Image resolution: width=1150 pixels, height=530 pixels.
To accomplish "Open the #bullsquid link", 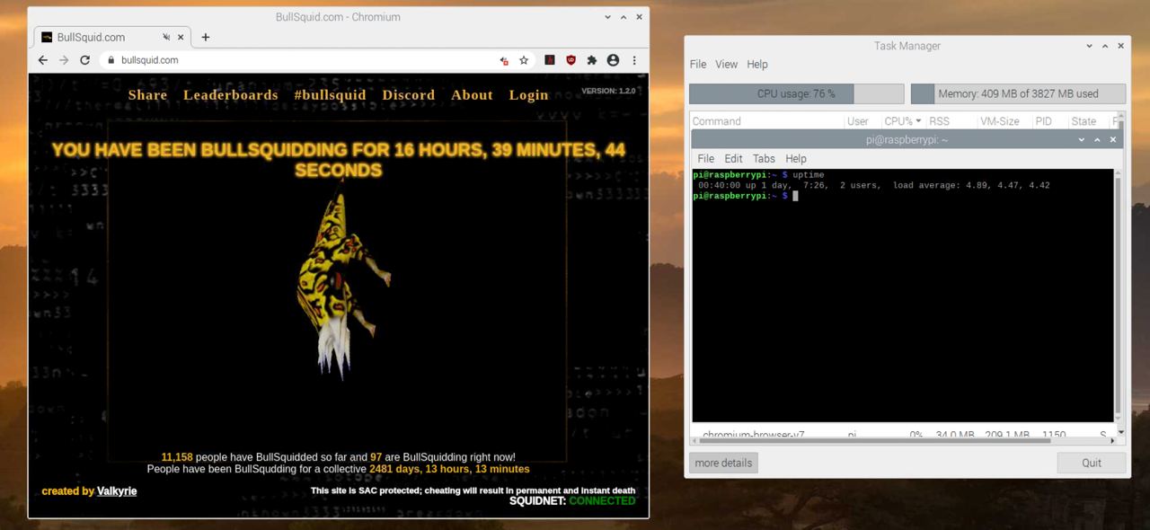I will (x=330, y=94).
